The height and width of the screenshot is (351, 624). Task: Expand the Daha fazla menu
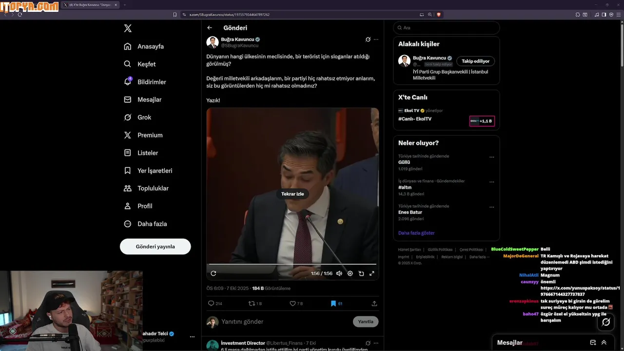[x=145, y=224]
